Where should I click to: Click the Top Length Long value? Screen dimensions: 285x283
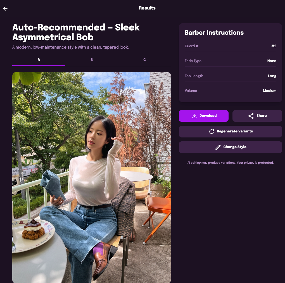pyautogui.click(x=272, y=76)
